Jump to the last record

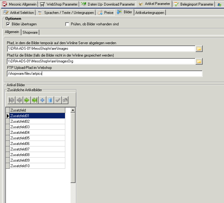click(34, 100)
